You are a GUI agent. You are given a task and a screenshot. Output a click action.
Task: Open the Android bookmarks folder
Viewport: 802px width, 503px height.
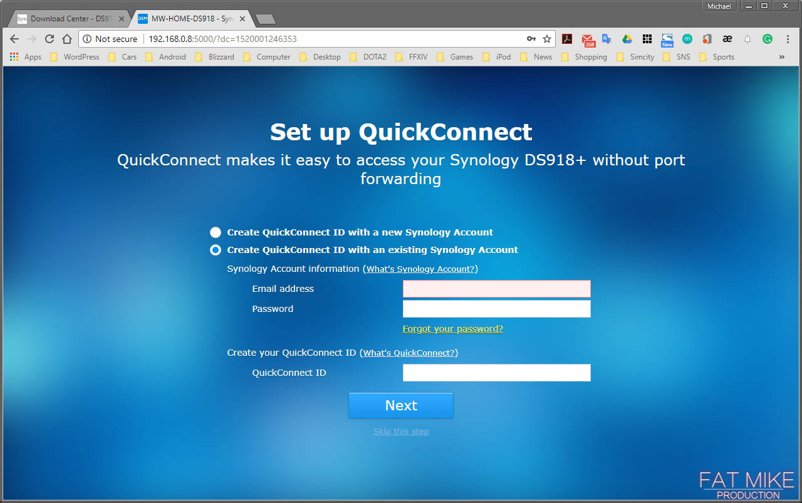click(165, 56)
